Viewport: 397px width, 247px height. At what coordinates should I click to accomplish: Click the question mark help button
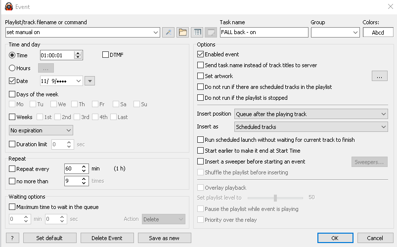12,238
